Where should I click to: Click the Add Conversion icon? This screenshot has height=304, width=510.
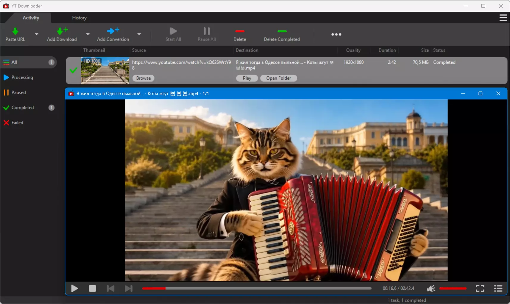[x=113, y=30]
